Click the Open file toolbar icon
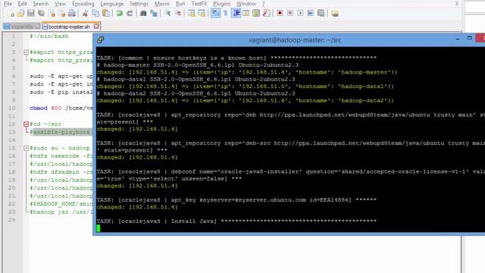The height and width of the screenshot is (273, 485). click(x=20, y=14)
